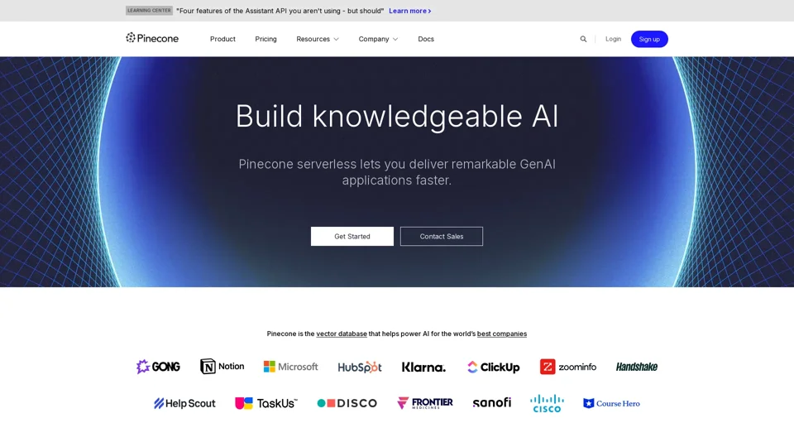This screenshot has width=794, height=447.
Task: Click the Notion company logo
Action: point(222,367)
